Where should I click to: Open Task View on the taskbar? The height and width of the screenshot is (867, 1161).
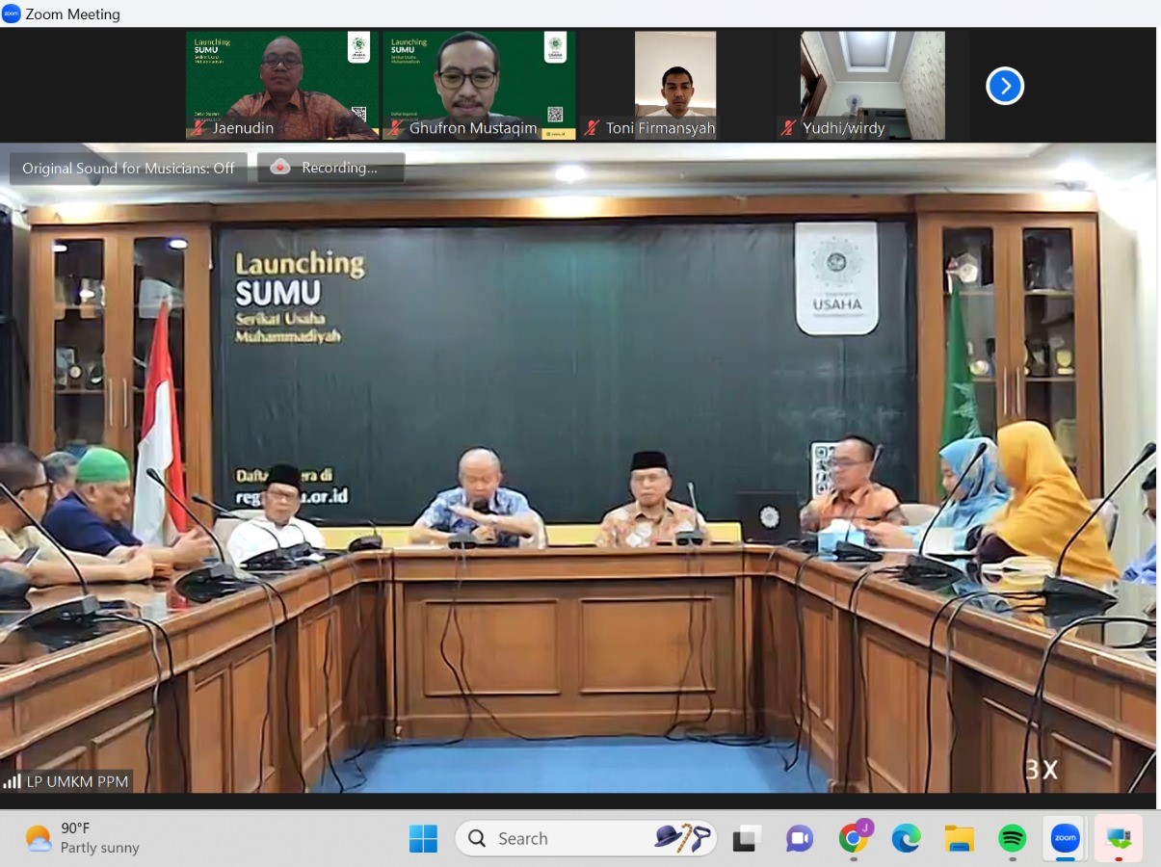(747, 839)
